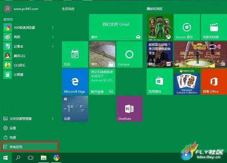Launch Microsoft Solitaire Collection tile
The width and height of the screenshot is (227, 163).
tap(187, 82)
